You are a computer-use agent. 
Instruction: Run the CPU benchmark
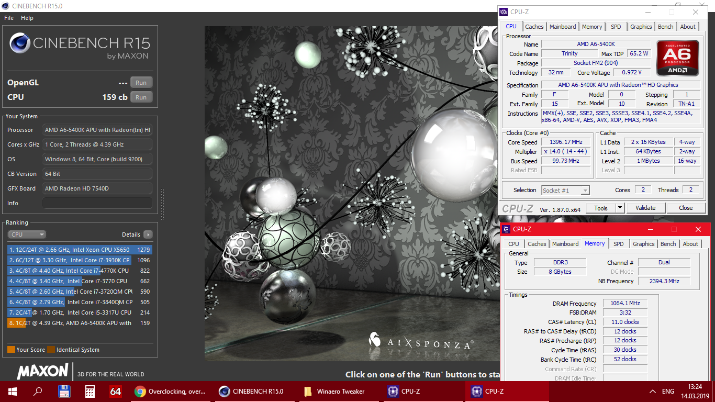coord(141,97)
